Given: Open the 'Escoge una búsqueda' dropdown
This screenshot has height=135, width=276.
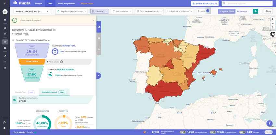Looking at the screenshot, I should [x=31, y=11].
